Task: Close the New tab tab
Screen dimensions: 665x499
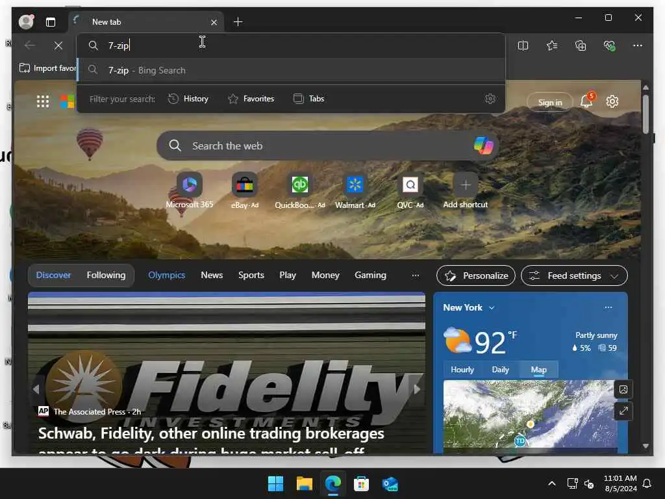Action: (214, 22)
